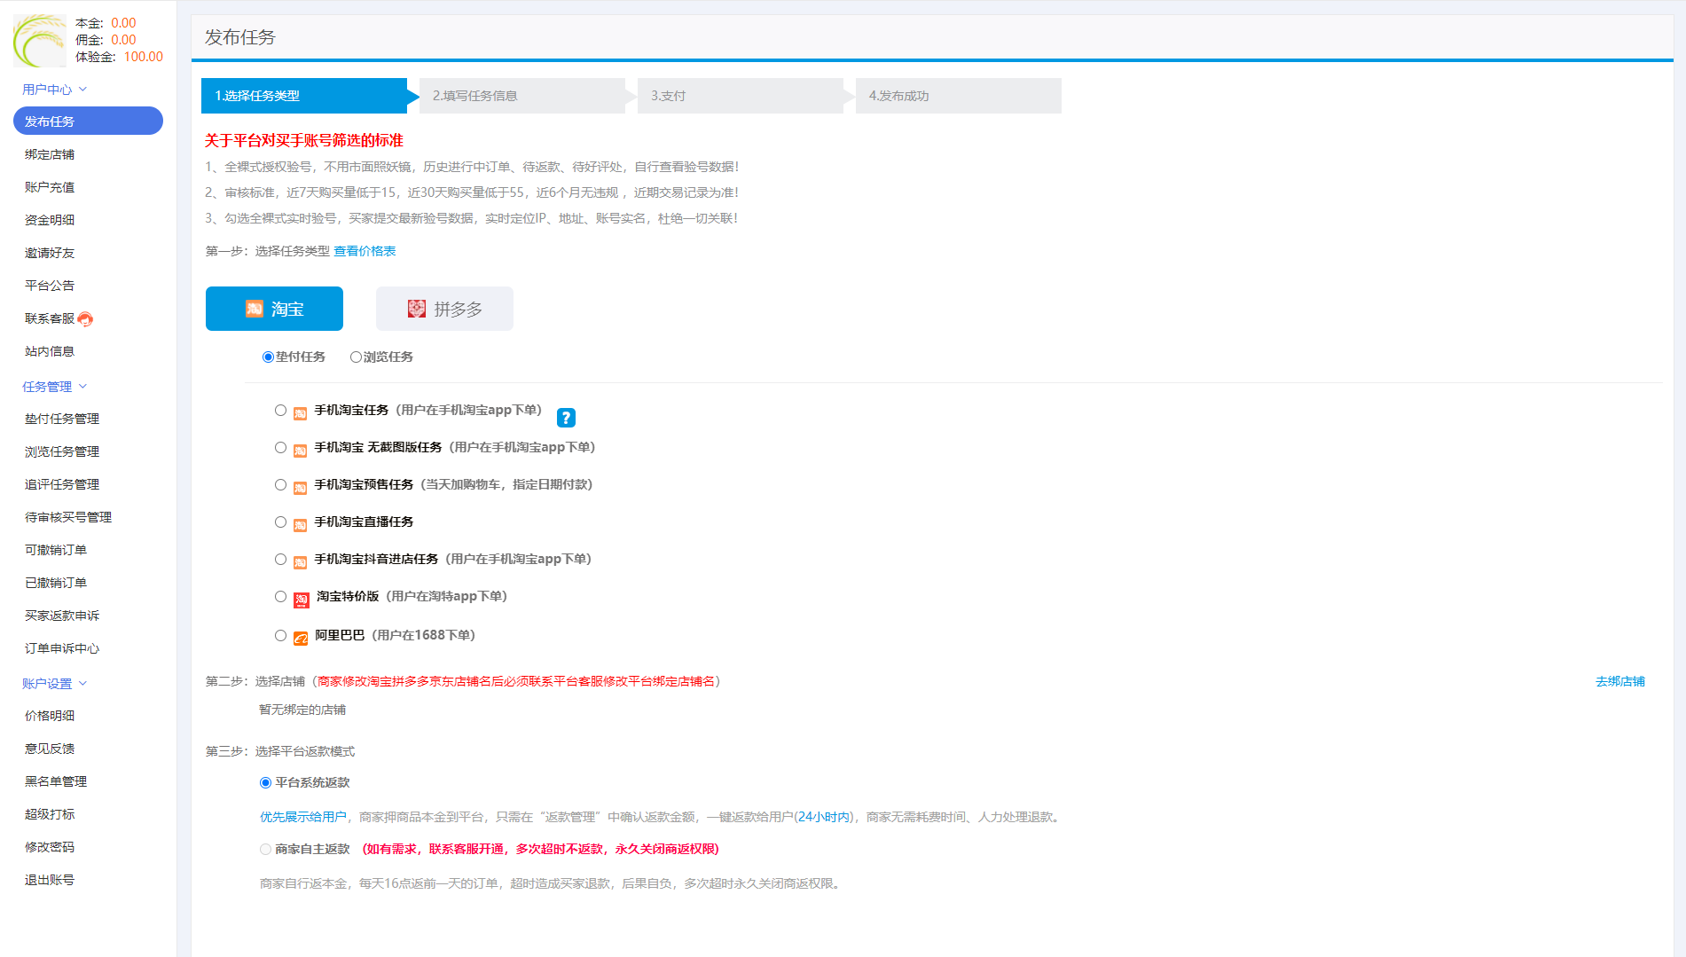
Task: Click the Taobao icon beside 无截图版任务
Action: [x=301, y=451]
